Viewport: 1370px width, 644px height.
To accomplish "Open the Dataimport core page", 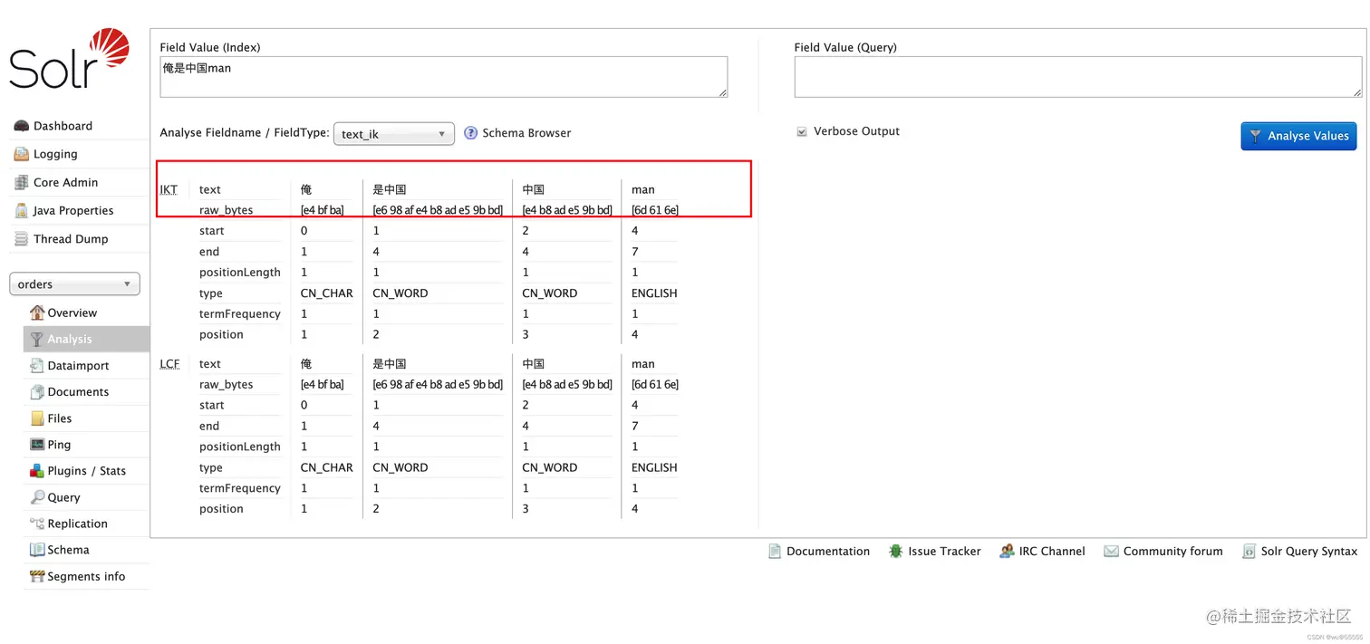I will pos(78,366).
